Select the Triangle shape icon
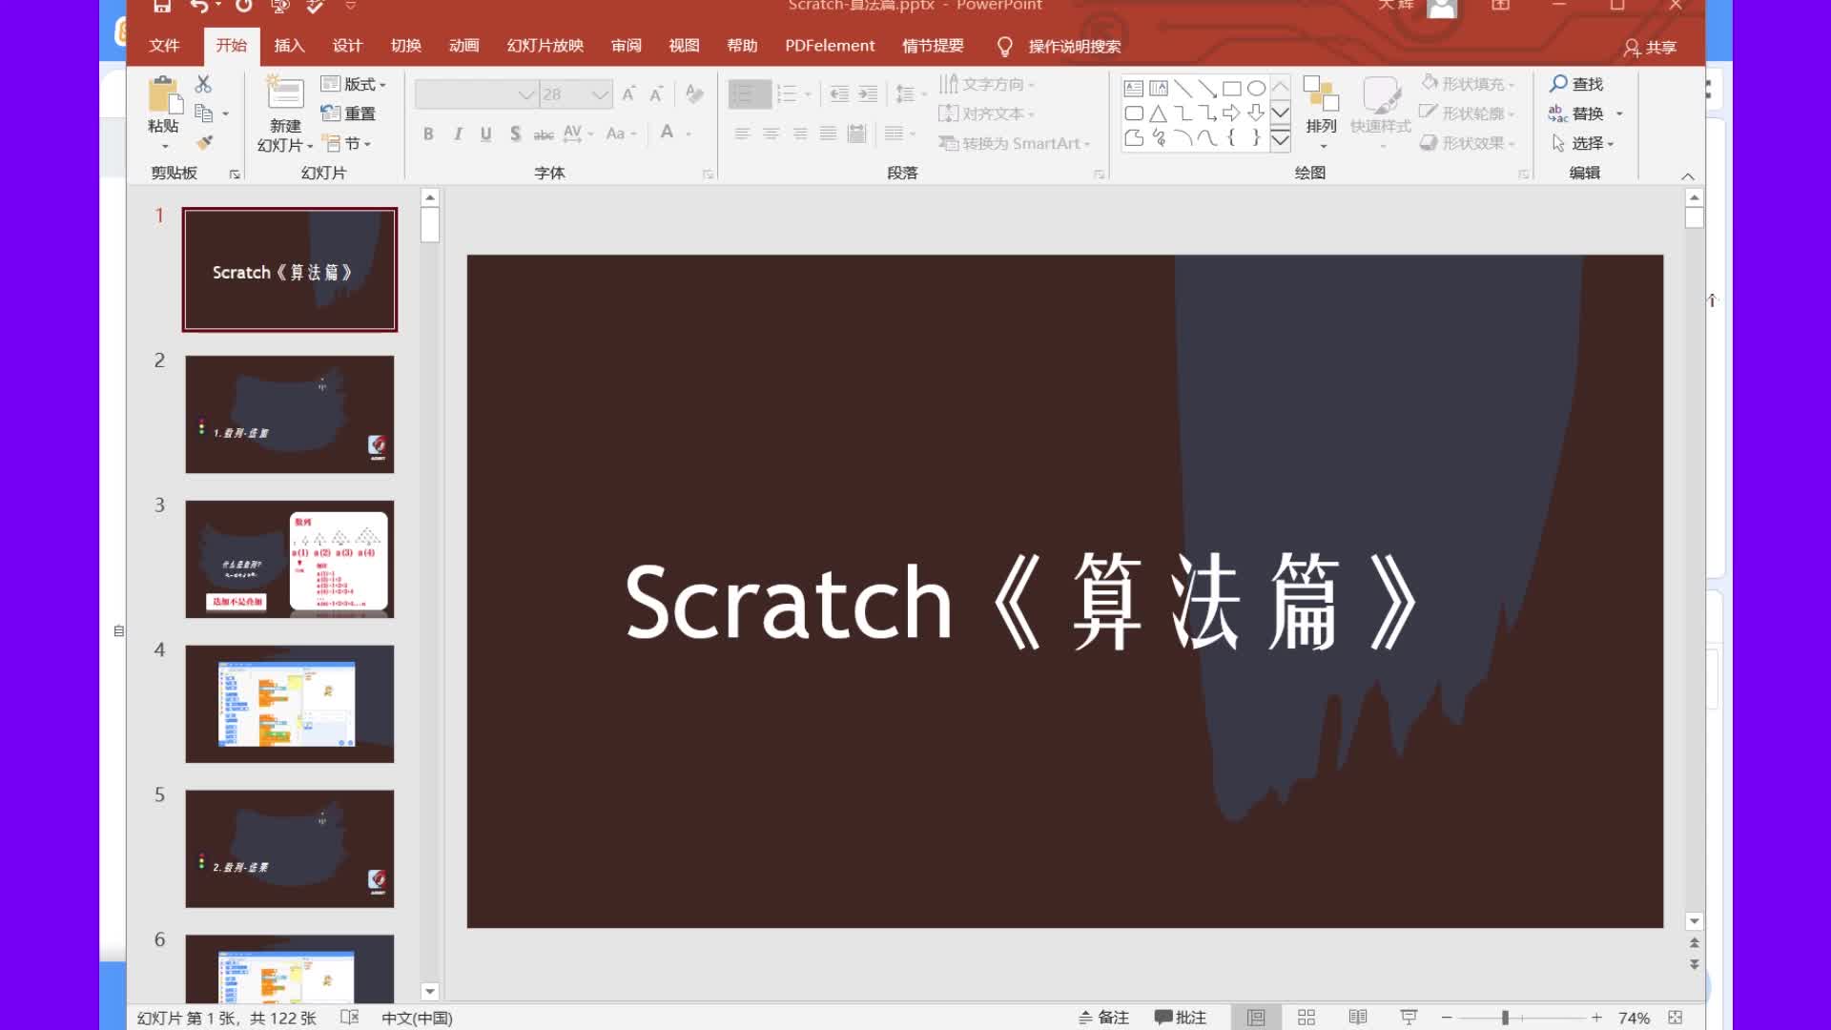 click(1159, 113)
